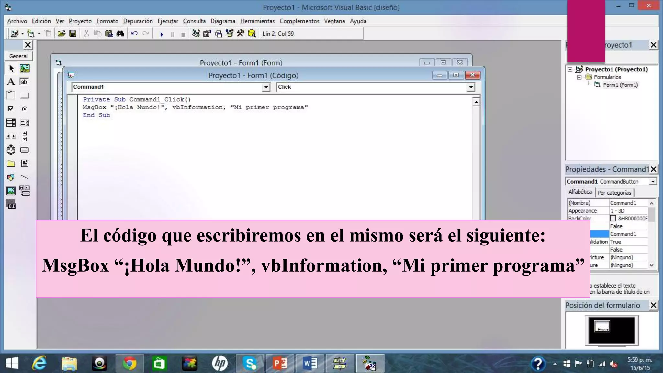663x373 pixels.
Task: Switch to the Por categorías tab
Action: tap(614, 193)
